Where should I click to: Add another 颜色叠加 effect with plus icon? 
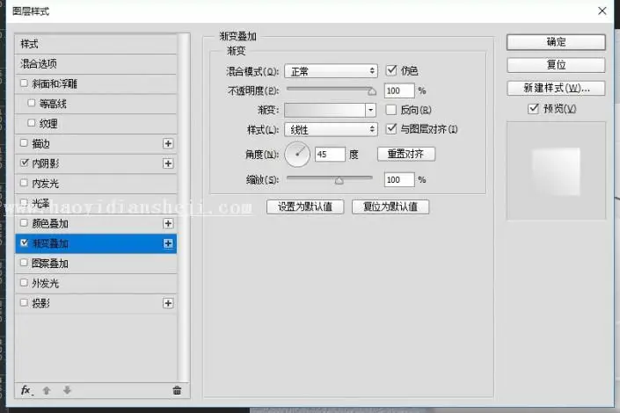coord(168,223)
